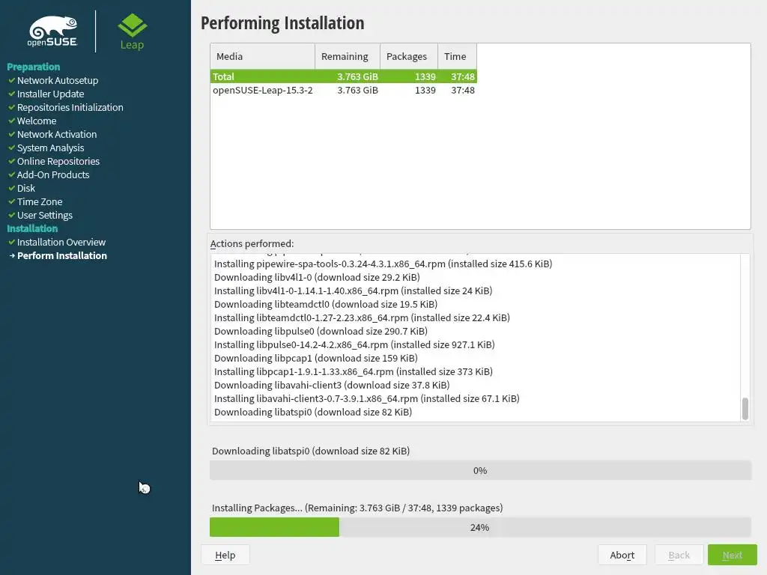Click the Downloading libatspi0 status label above progress bar

pos(311,451)
